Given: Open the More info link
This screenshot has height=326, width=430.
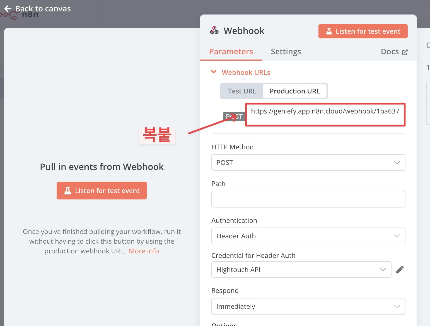Looking at the screenshot, I should [x=144, y=251].
